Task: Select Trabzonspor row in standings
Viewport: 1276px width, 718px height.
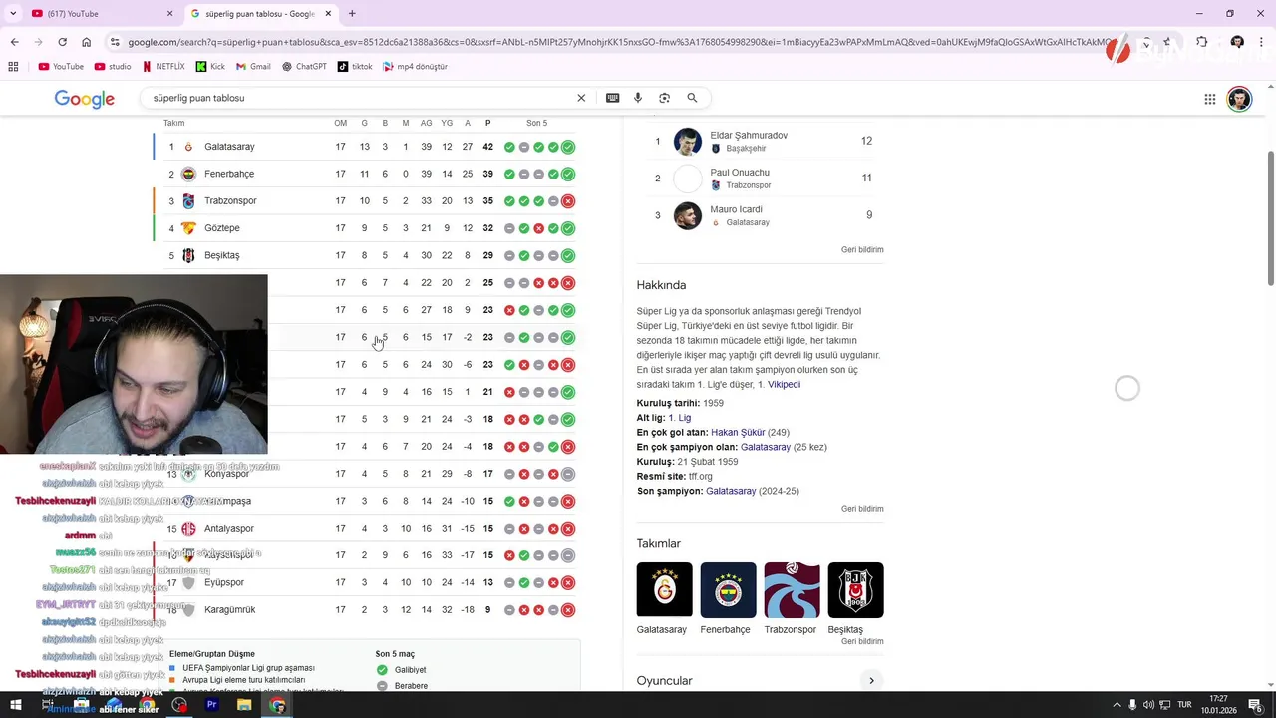Action: coord(369,200)
